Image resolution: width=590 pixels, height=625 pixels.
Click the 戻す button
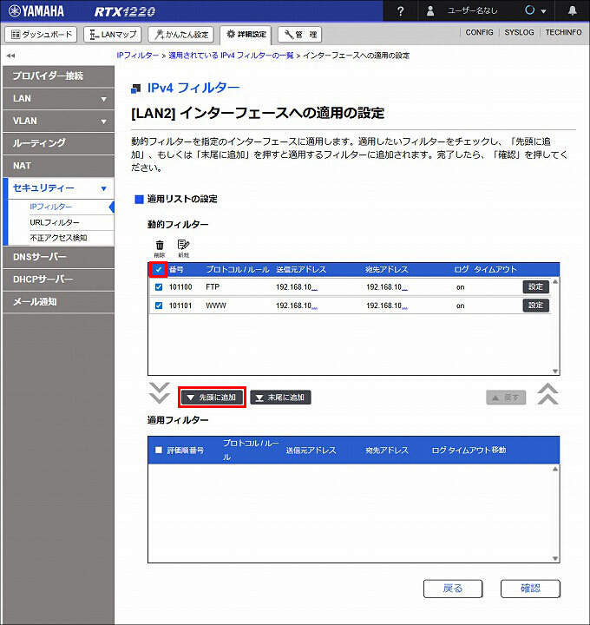[506, 398]
